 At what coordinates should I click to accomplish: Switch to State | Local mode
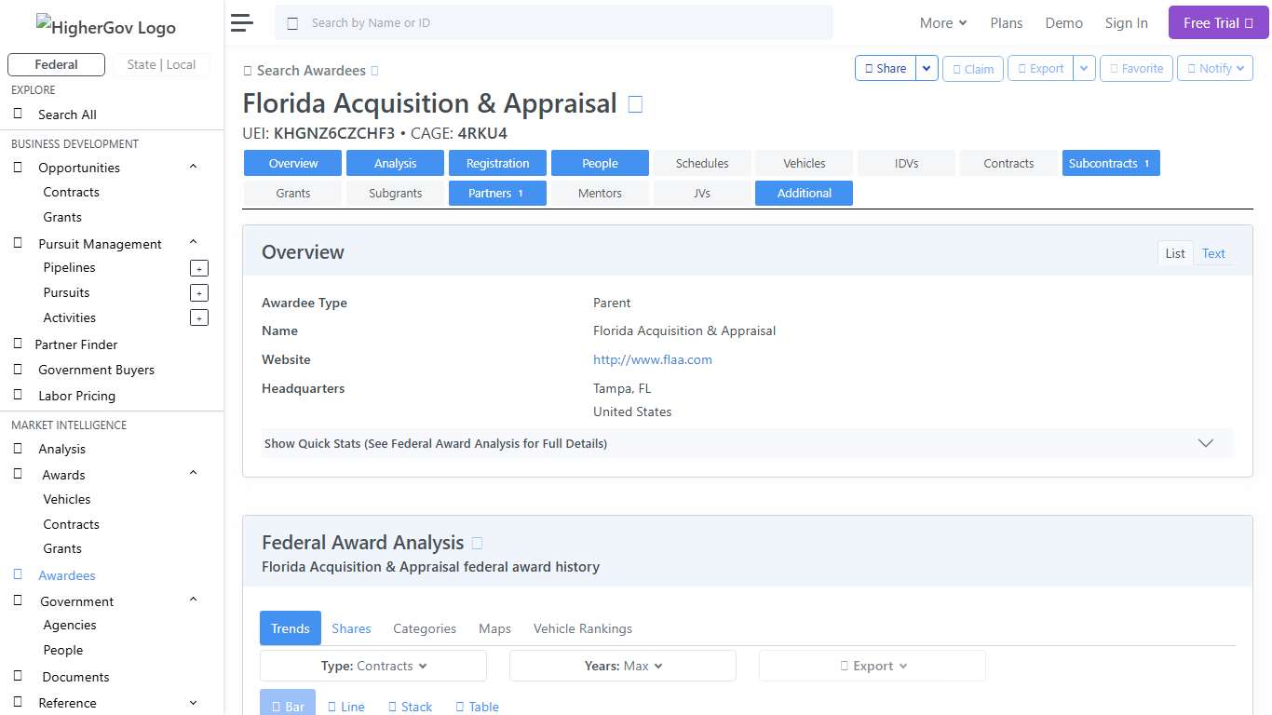(161, 64)
